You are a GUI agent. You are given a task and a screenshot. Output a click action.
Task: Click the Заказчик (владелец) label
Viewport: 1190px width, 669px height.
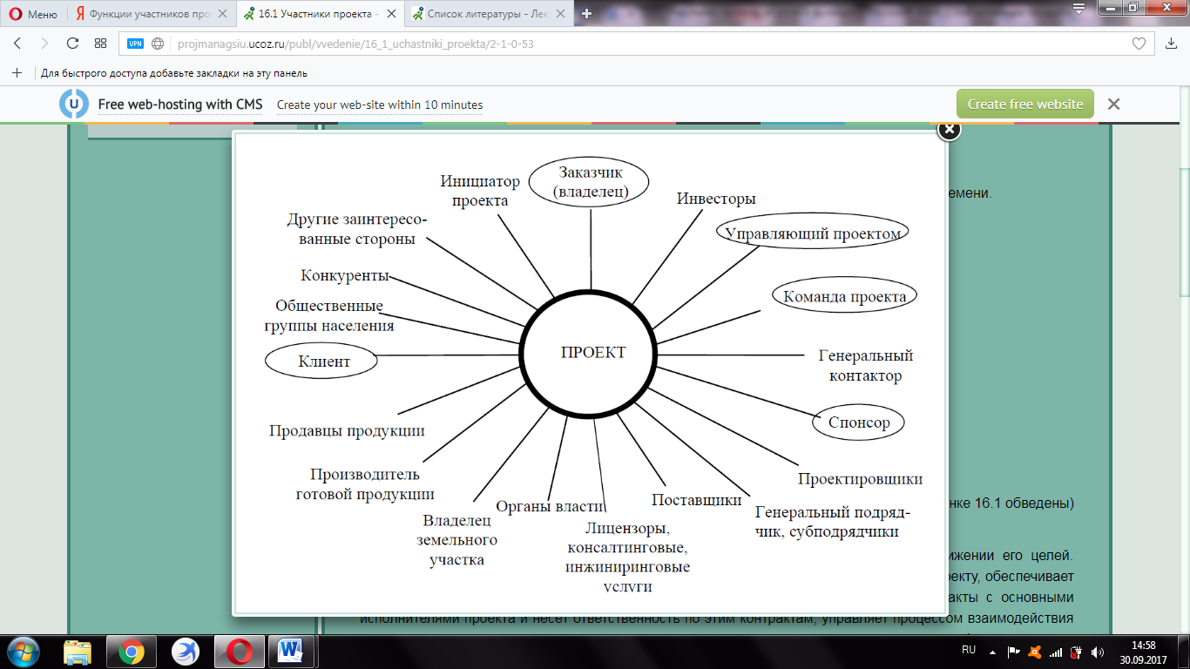(590, 181)
